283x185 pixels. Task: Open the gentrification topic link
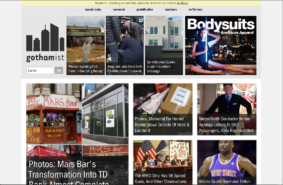coord(145,9)
